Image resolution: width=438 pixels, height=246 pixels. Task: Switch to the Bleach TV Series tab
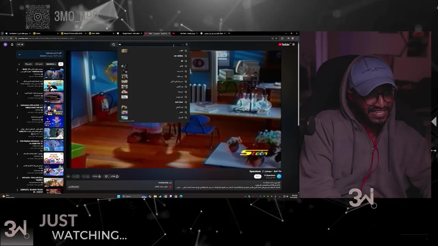tap(73, 33)
